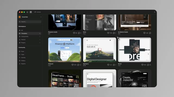The image size is (174, 97).
Task: Open the Finance Platform template thumbnail
Action: [65, 50]
